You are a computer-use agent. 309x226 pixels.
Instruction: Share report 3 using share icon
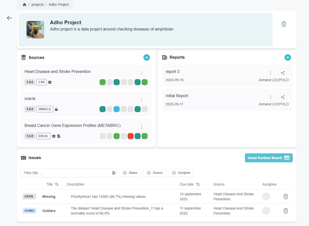[283, 73]
